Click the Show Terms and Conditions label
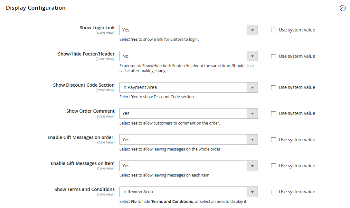 pos(84,189)
